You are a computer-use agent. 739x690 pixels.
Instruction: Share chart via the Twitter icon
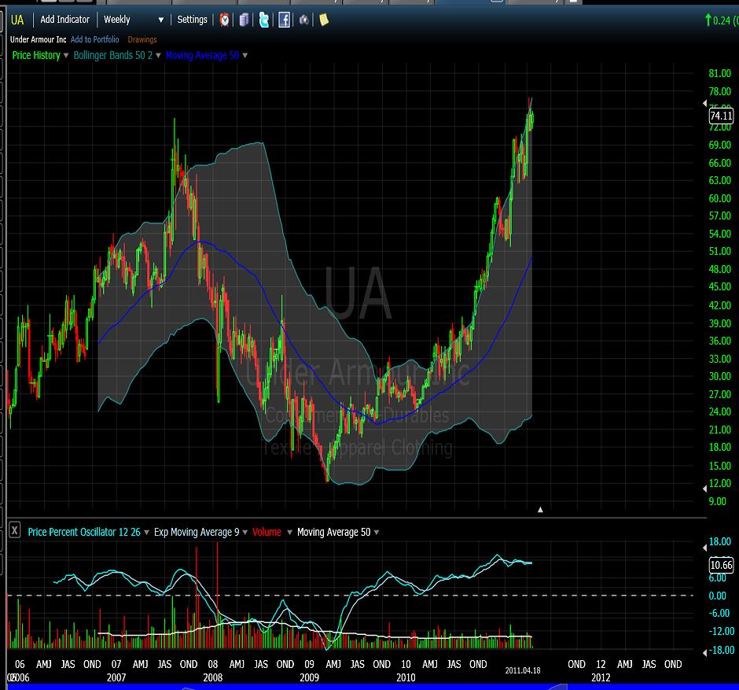coord(264,20)
